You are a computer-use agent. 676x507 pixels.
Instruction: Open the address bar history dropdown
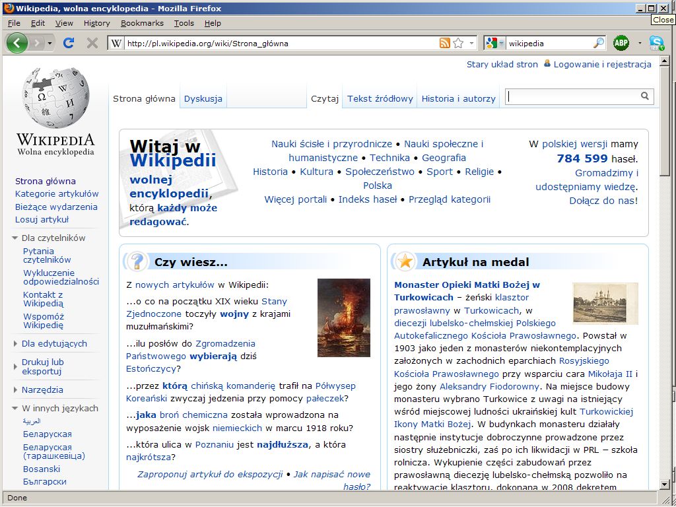(x=471, y=43)
